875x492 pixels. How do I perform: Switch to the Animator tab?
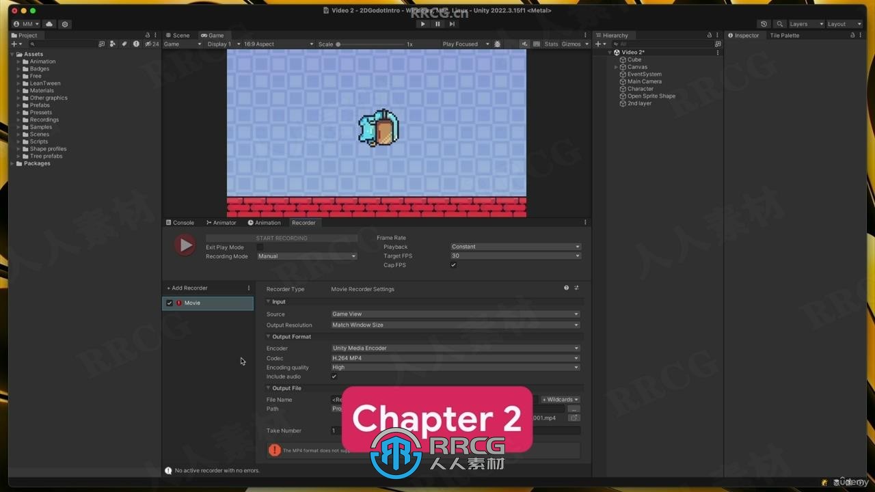coord(221,223)
